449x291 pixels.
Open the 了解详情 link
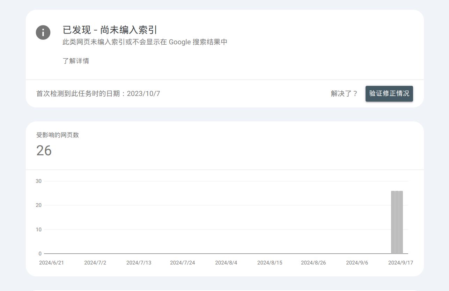(x=76, y=61)
